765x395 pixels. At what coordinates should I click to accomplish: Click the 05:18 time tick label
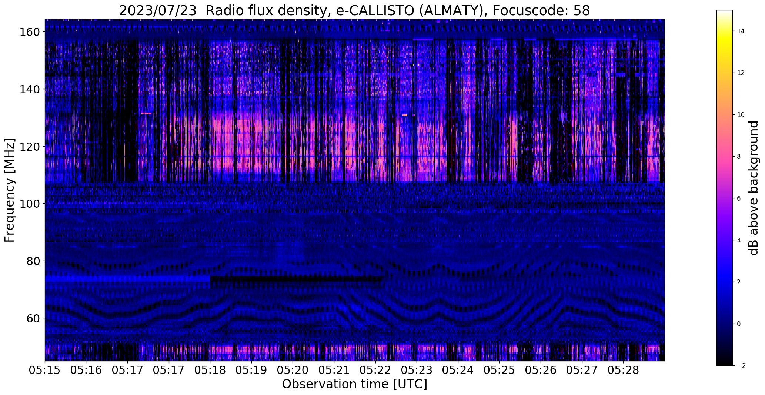pyautogui.click(x=210, y=370)
